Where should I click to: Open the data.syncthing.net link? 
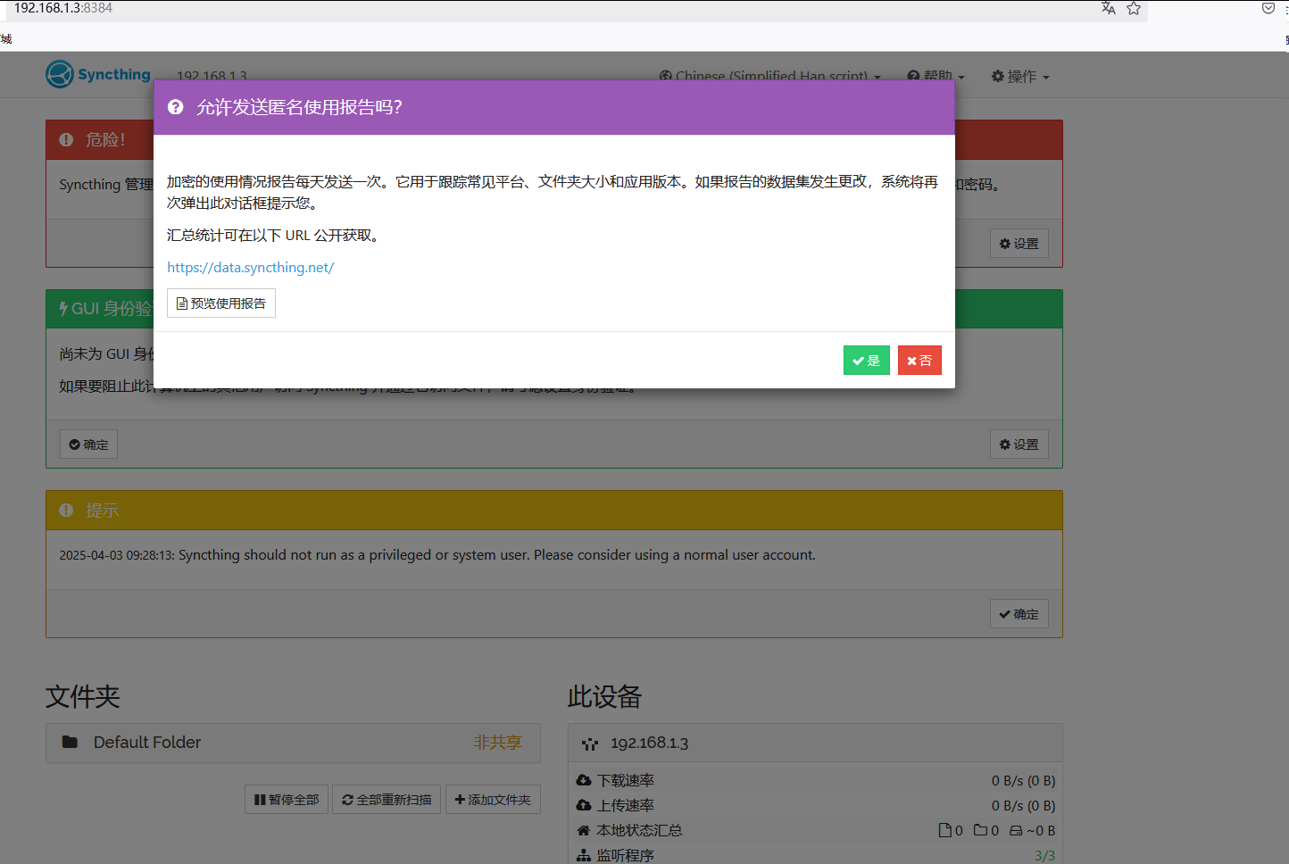tap(250, 267)
